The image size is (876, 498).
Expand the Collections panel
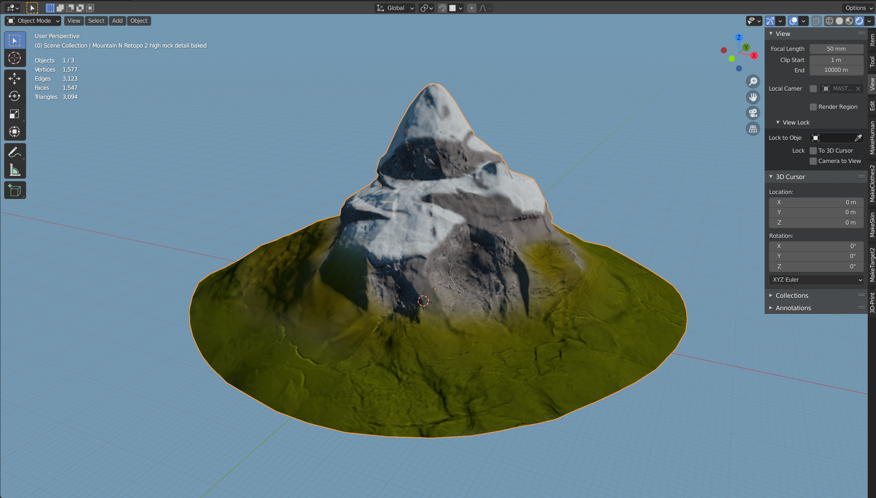pos(792,295)
